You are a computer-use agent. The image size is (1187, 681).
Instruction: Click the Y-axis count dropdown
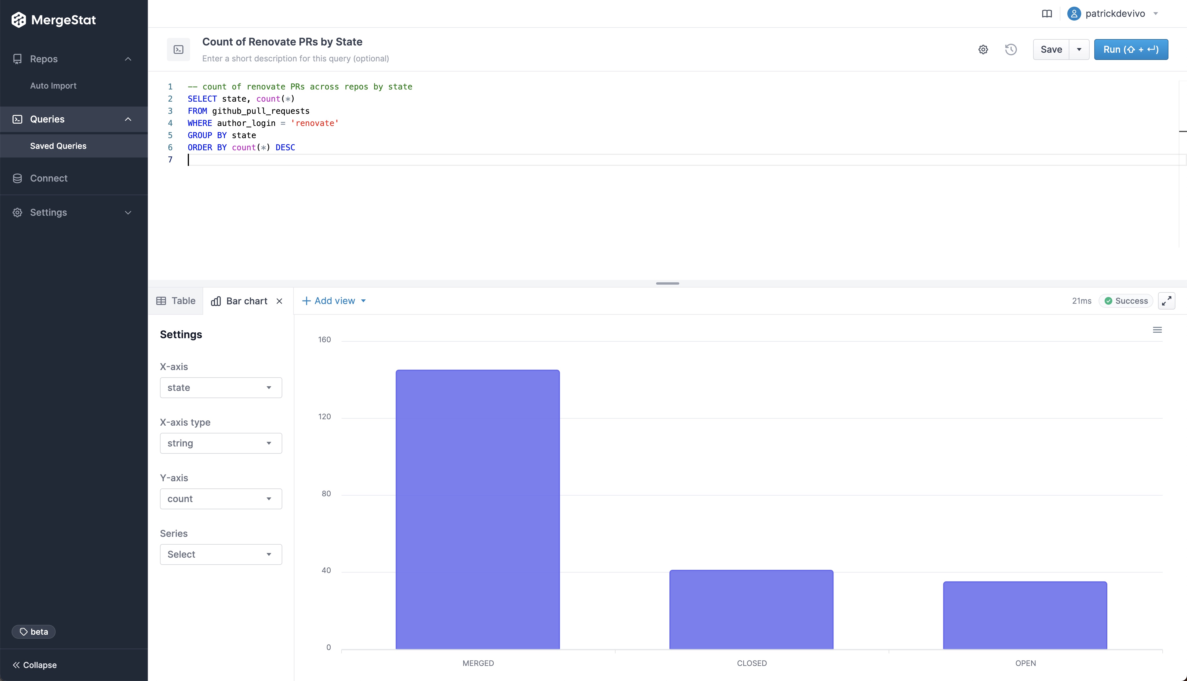click(x=221, y=498)
